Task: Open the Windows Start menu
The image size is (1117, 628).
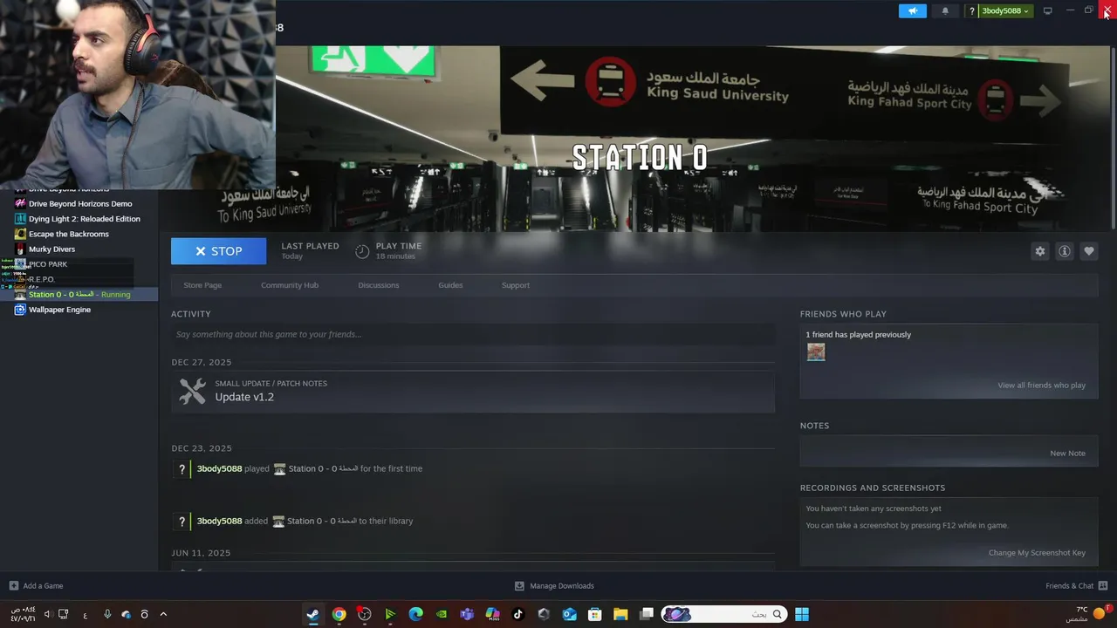Action: point(801,614)
